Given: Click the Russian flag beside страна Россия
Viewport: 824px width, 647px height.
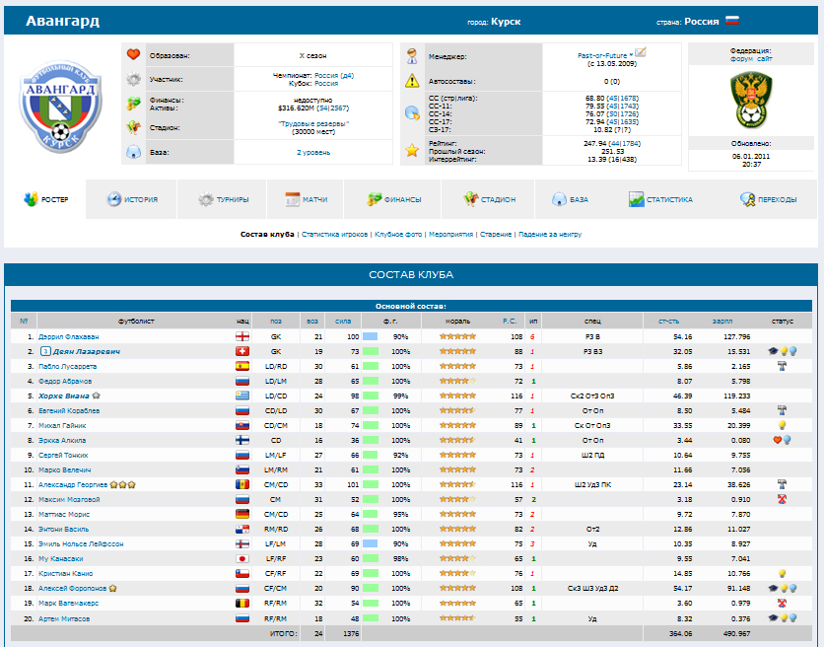Looking at the screenshot, I should pos(732,21).
